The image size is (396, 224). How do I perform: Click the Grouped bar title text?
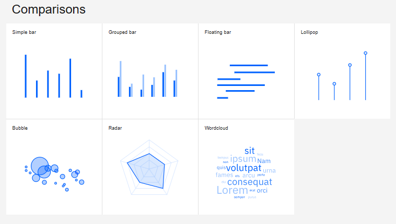pos(122,32)
